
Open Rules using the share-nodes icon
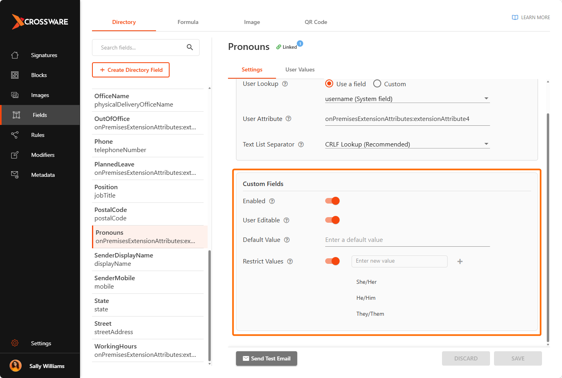coord(15,135)
